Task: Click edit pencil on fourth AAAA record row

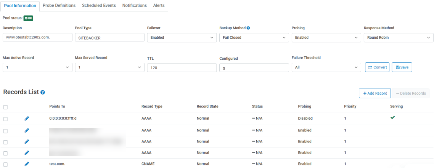Action: 27,153
